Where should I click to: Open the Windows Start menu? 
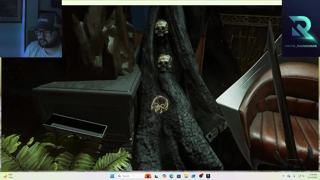click(112, 176)
